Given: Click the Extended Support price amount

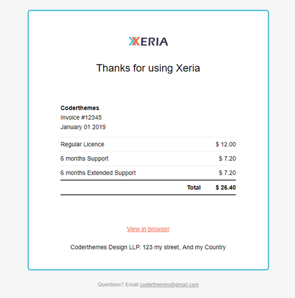Looking at the screenshot, I should point(227,173).
